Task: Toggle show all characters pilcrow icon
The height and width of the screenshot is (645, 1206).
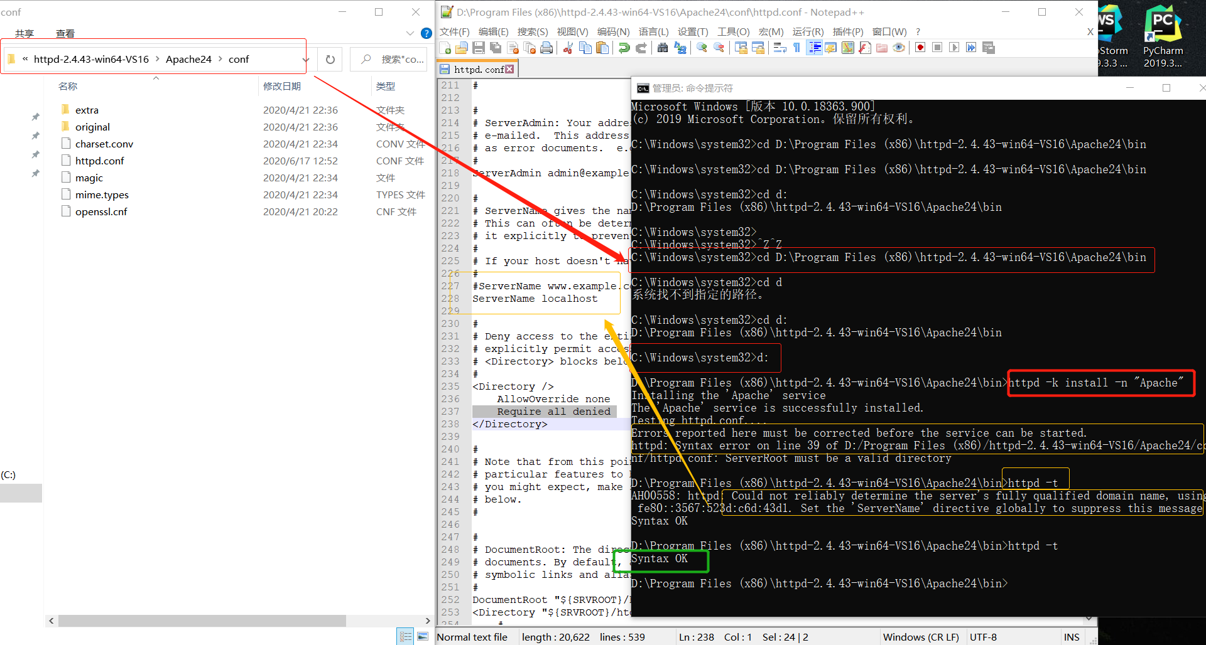Action: [796, 48]
